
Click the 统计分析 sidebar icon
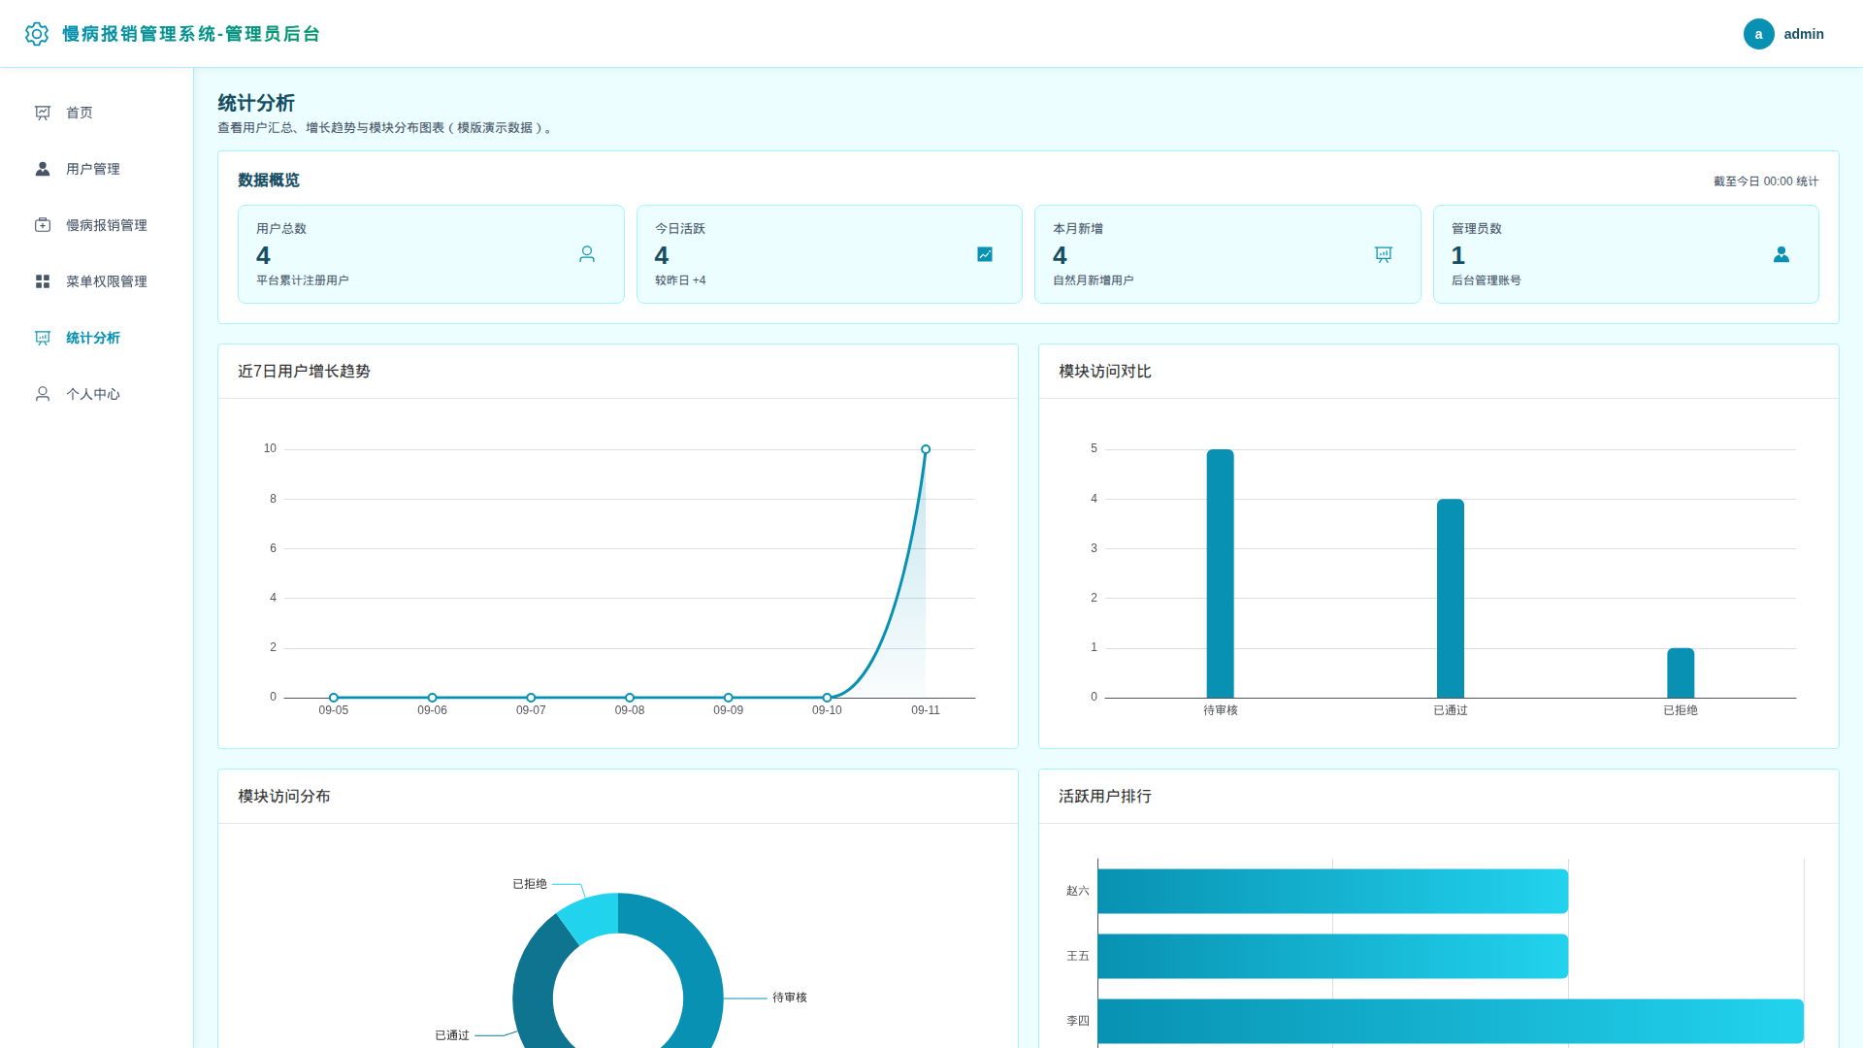point(43,338)
